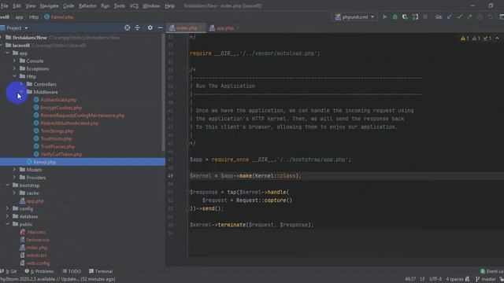The height and width of the screenshot is (283, 504).
Task: Click the yellow warning indicator in editor
Action: [465, 39]
